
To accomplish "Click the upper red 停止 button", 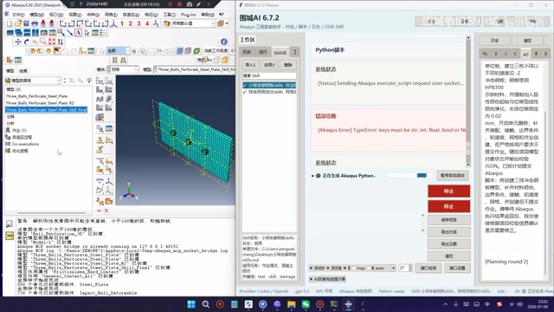I will (x=448, y=191).
